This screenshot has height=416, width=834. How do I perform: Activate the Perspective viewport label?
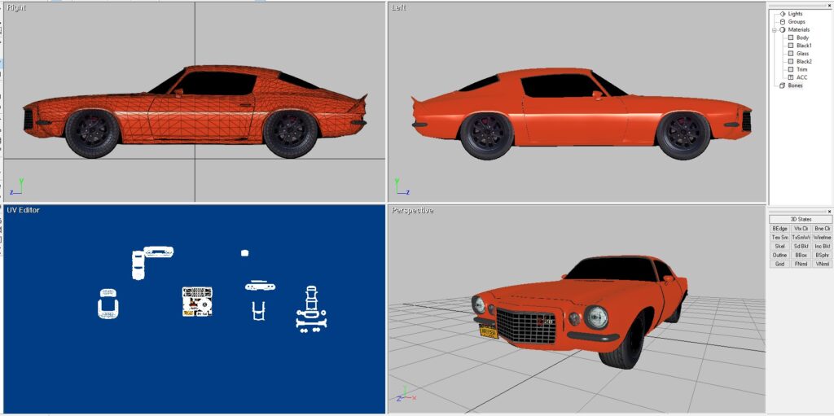tap(412, 210)
